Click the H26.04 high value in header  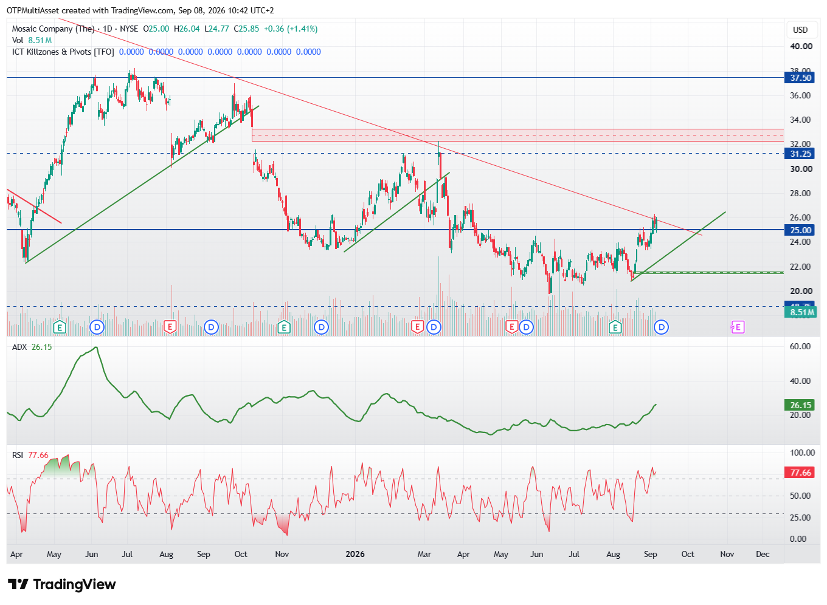[x=187, y=29]
